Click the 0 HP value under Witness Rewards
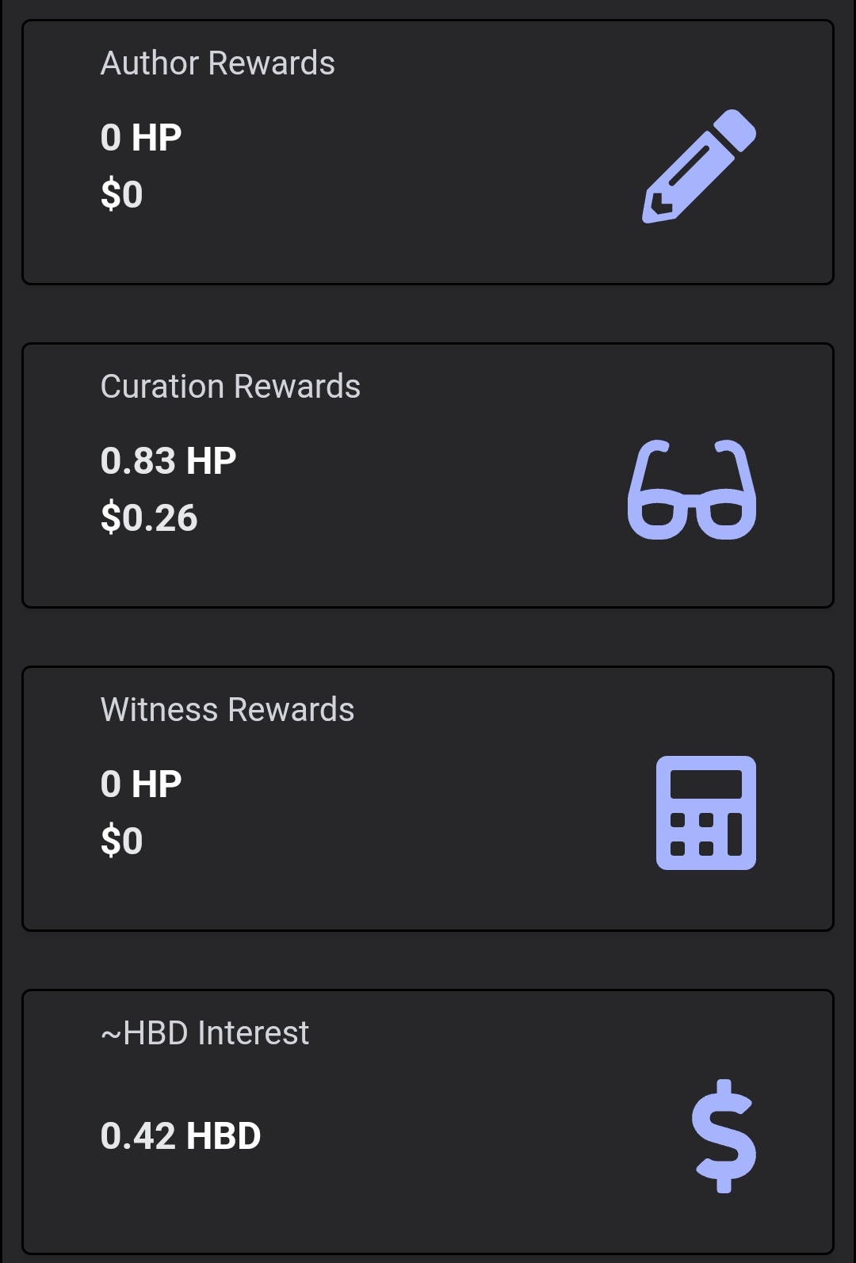856x1263 pixels. pyautogui.click(x=141, y=784)
